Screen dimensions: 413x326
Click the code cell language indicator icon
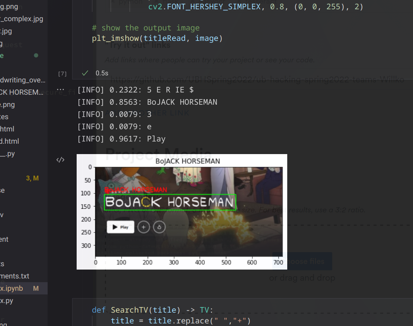(60, 159)
